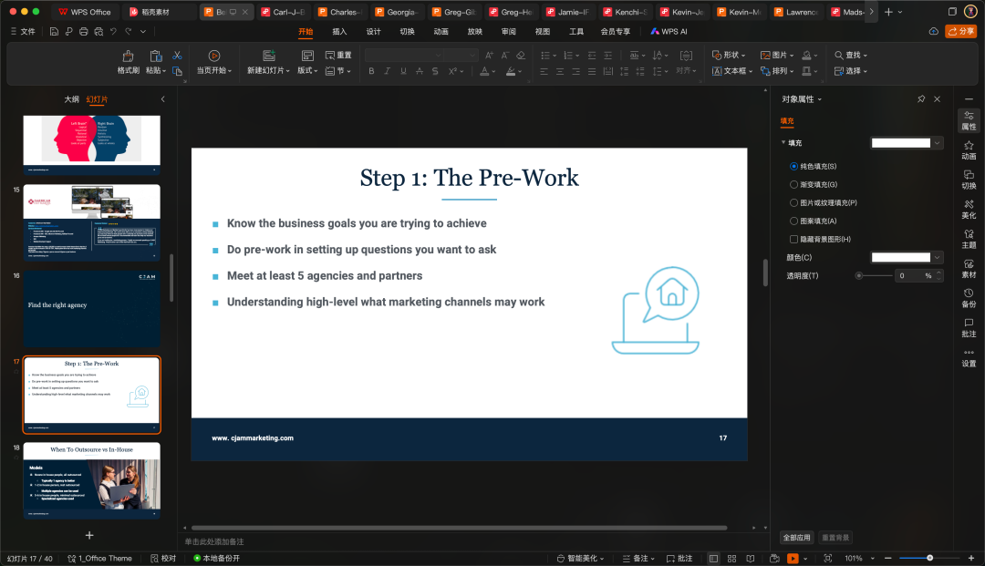Viewport: 985px width, 566px height.
Task: Select slide 18 thumbnail 'When To Outsource'
Action: tap(92, 480)
